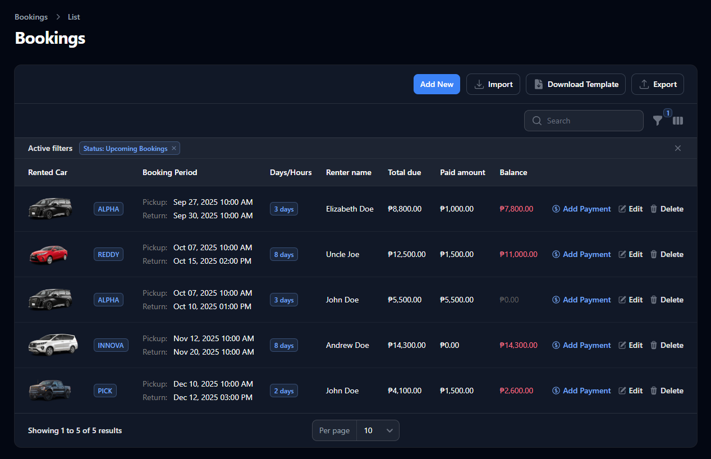This screenshot has height=459, width=711.
Task: Click the dollar icon beside Elizabeth Doe's Add Payment
Action: coord(556,209)
